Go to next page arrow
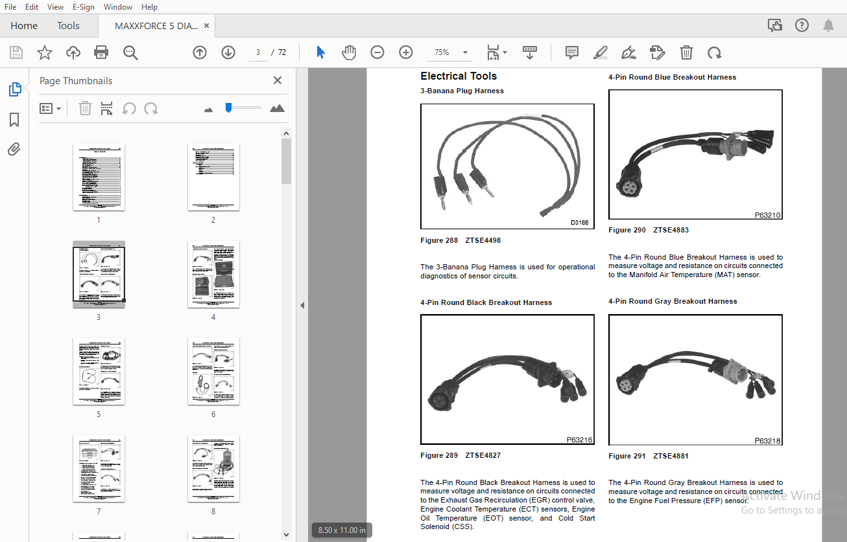 [x=228, y=52]
